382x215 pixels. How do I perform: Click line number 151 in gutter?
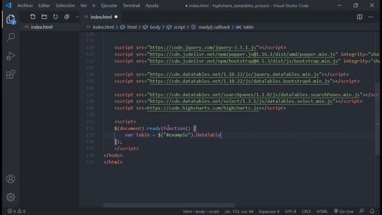coord(90,121)
